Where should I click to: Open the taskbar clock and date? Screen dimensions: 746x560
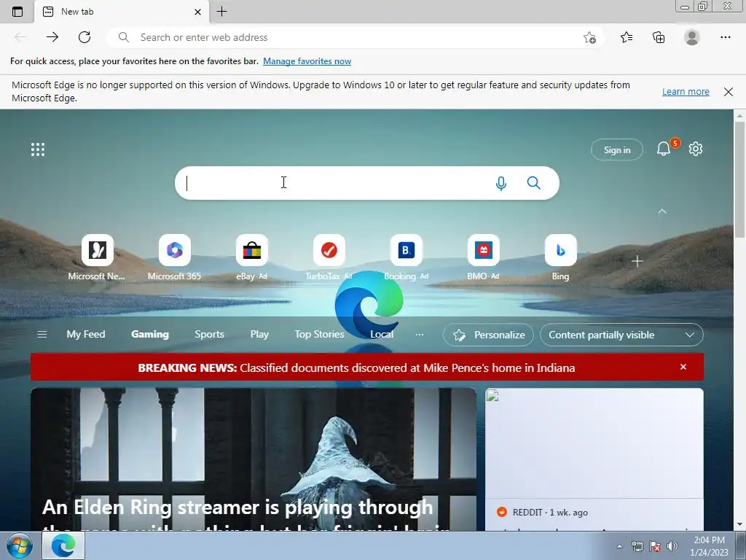pos(709,545)
